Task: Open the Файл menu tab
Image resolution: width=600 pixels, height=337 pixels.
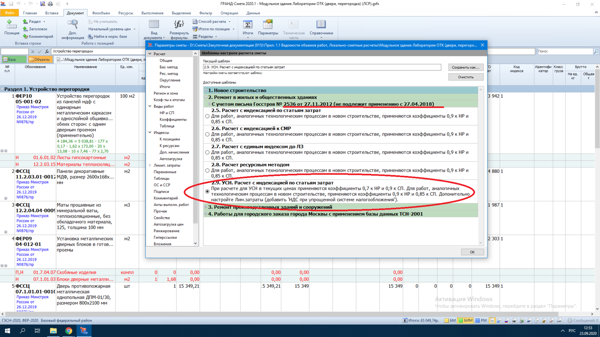Action: click(9, 13)
